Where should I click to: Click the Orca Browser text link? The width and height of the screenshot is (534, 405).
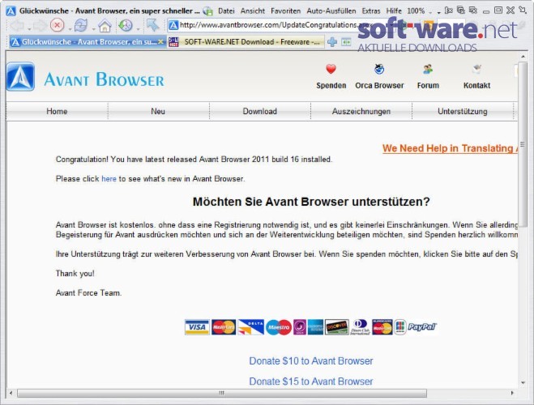(379, 85)
